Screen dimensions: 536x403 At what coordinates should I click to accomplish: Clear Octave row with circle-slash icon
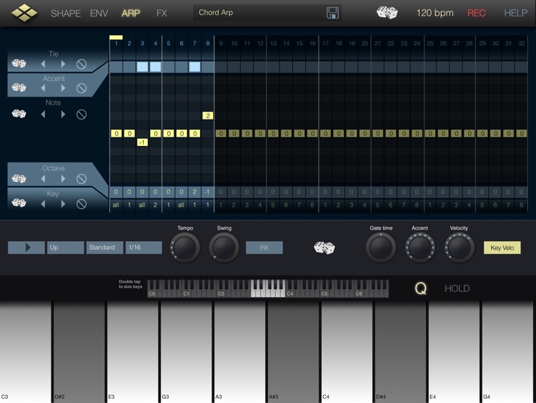pyautogui.click(x=81, y=179)
